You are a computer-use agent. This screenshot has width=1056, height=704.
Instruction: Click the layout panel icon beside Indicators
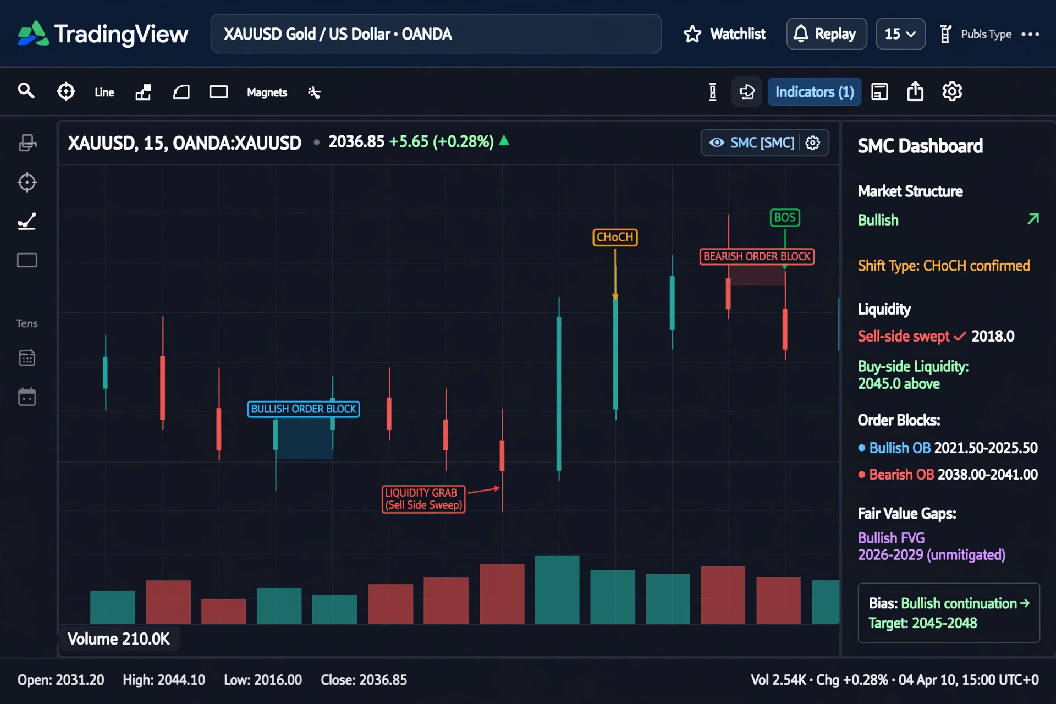(880, 91)
